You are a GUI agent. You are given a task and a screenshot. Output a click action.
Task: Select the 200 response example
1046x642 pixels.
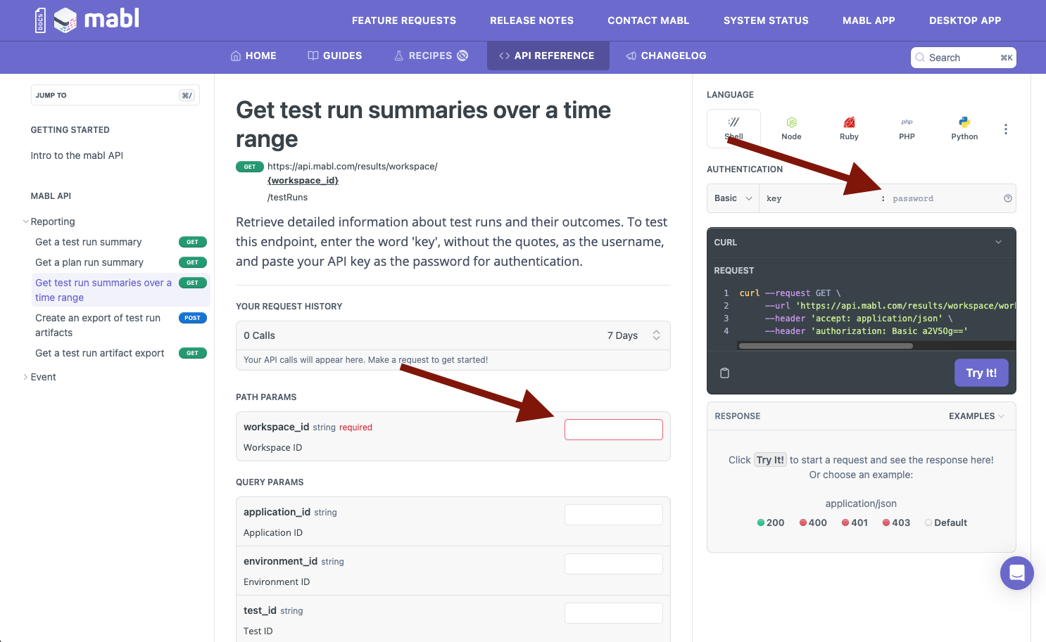(x=771, y=522)
